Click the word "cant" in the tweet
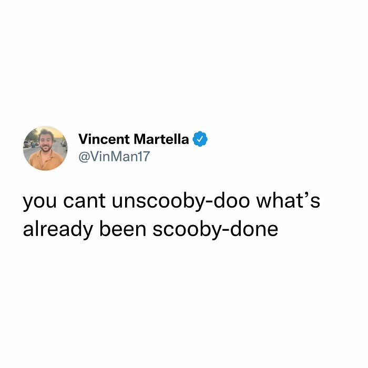Screen dimensions: 368x368 tap(84, 201)
